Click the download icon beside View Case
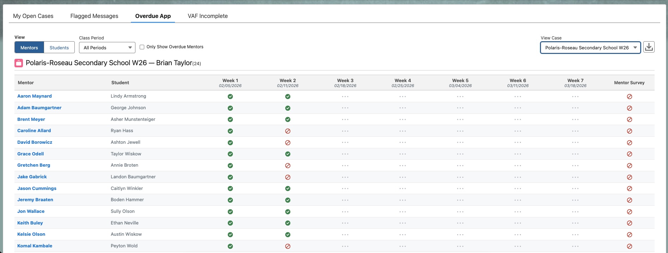Screen dimensions: 668x253 point(649,47)
